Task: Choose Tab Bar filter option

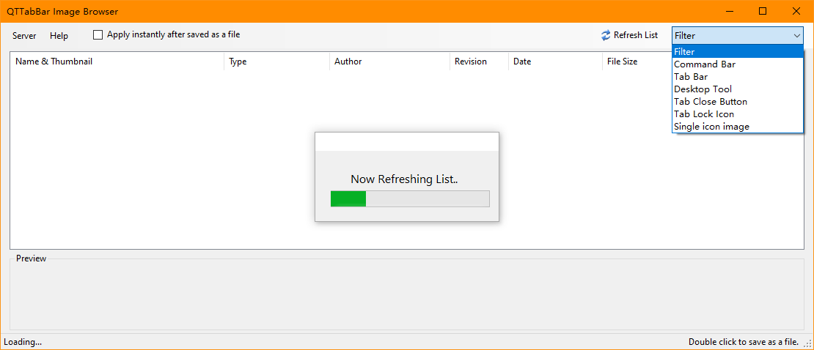Action: point(691,77)
